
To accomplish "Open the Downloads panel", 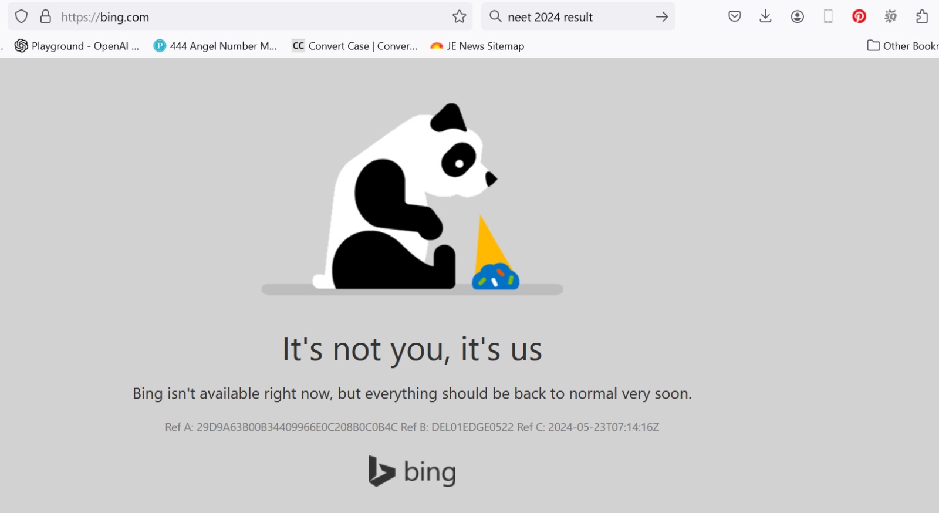I will [765, 16].
